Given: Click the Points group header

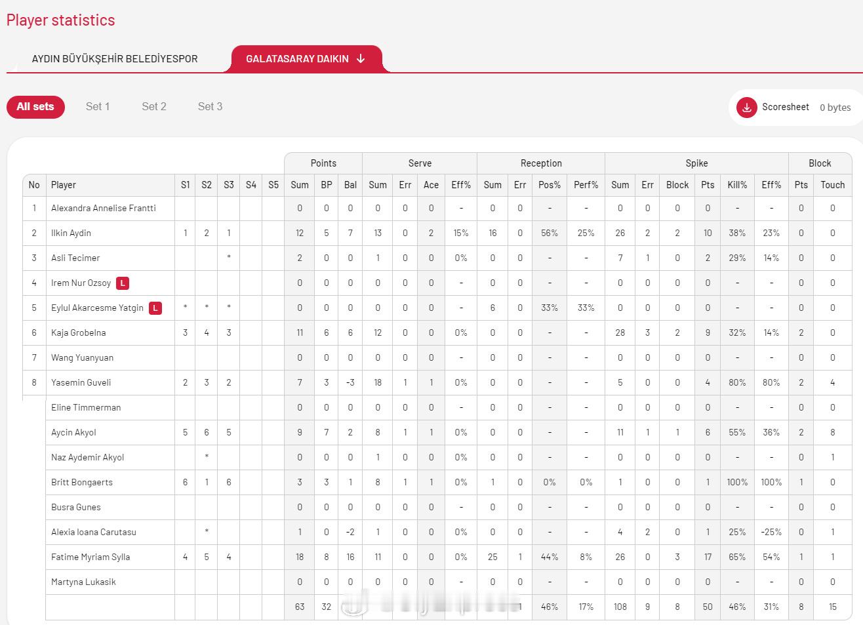Looking at the screenshot, I should [x=323, y=163].
